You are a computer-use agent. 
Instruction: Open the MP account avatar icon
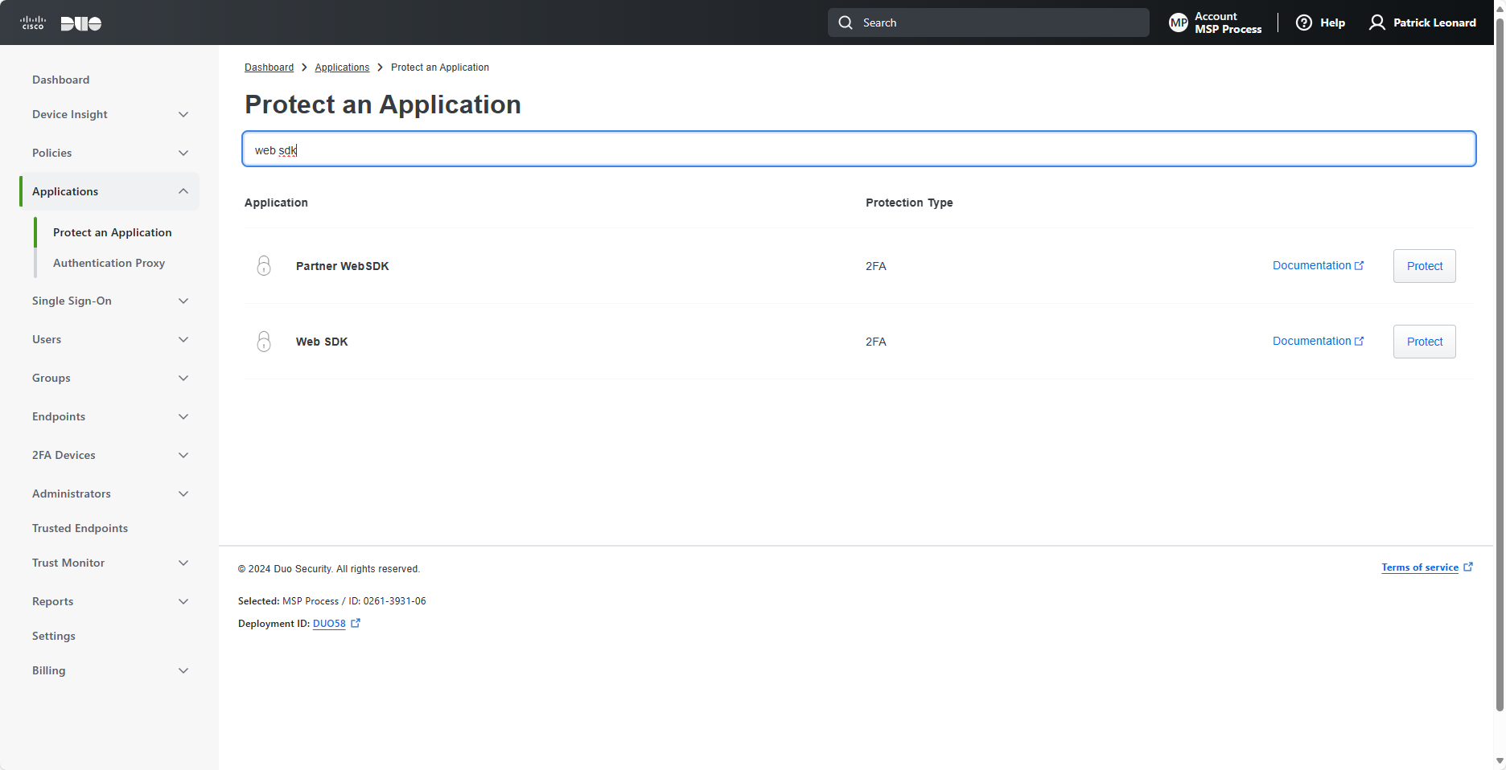click(x=1179, y=23)
